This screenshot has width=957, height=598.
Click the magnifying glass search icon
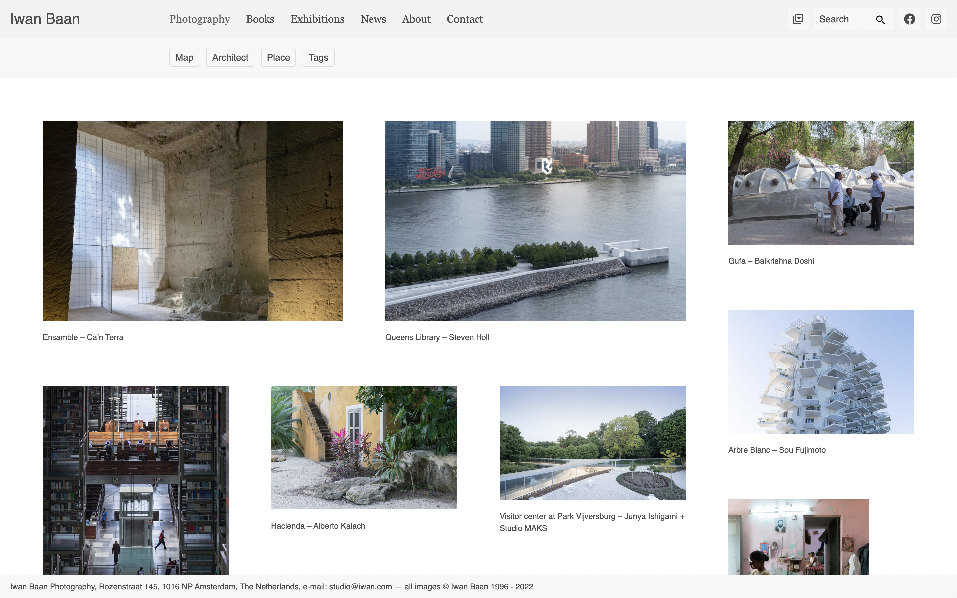pyautogui.click(x=880, y=19)
